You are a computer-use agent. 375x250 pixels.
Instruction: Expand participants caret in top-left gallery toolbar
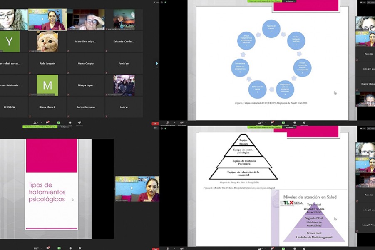(41, 123)
